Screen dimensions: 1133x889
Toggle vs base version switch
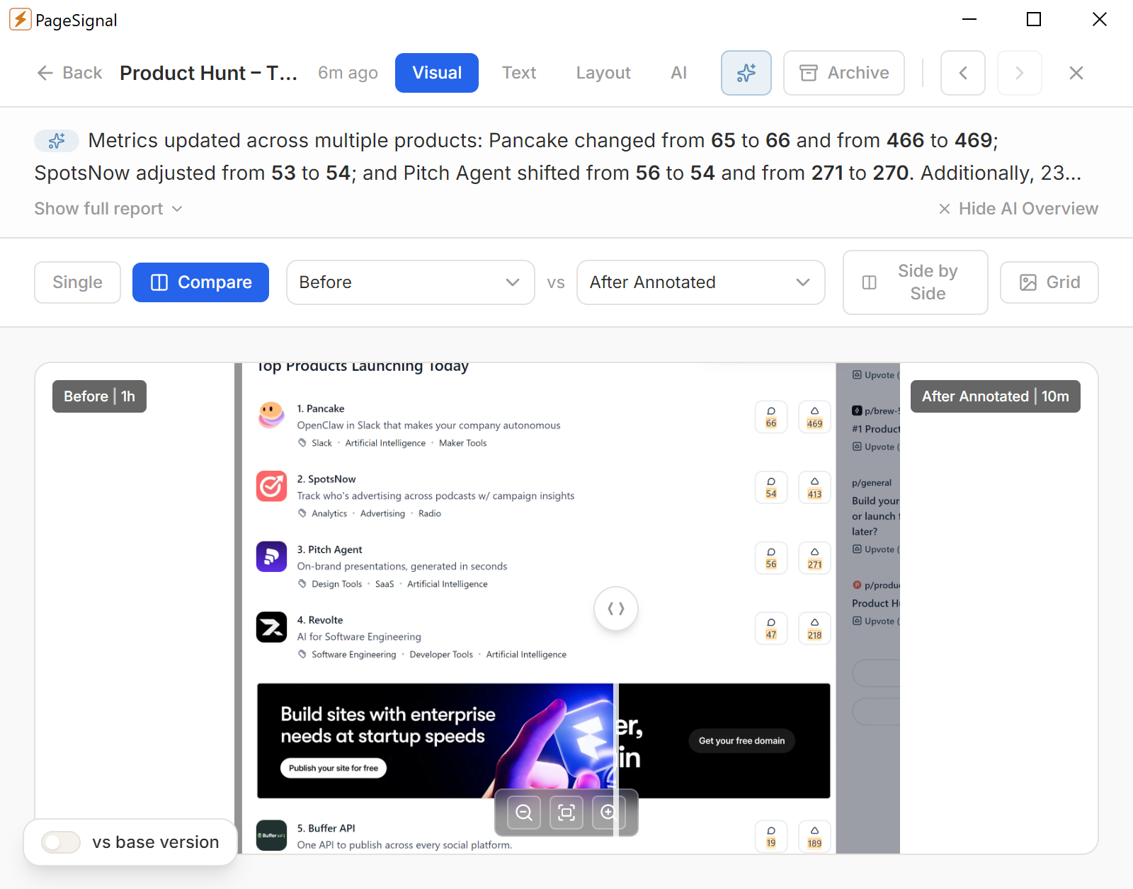click(x=61, y=842)
